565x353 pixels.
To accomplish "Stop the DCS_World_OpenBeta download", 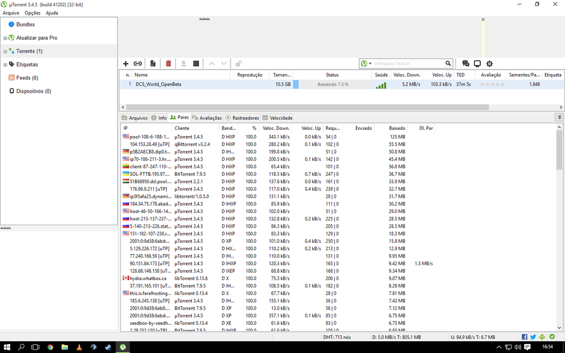I will pos(195,63).
